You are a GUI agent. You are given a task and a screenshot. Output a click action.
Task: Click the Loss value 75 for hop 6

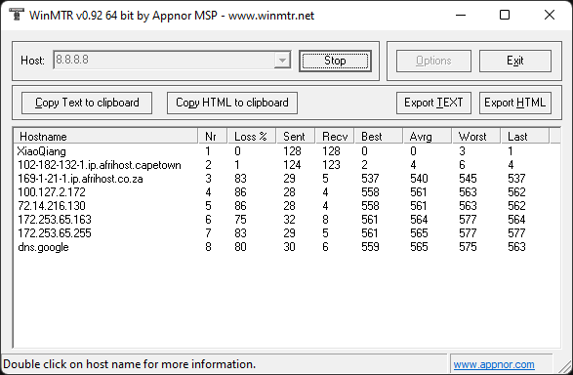pyautogui.click(x=240, y=220)
